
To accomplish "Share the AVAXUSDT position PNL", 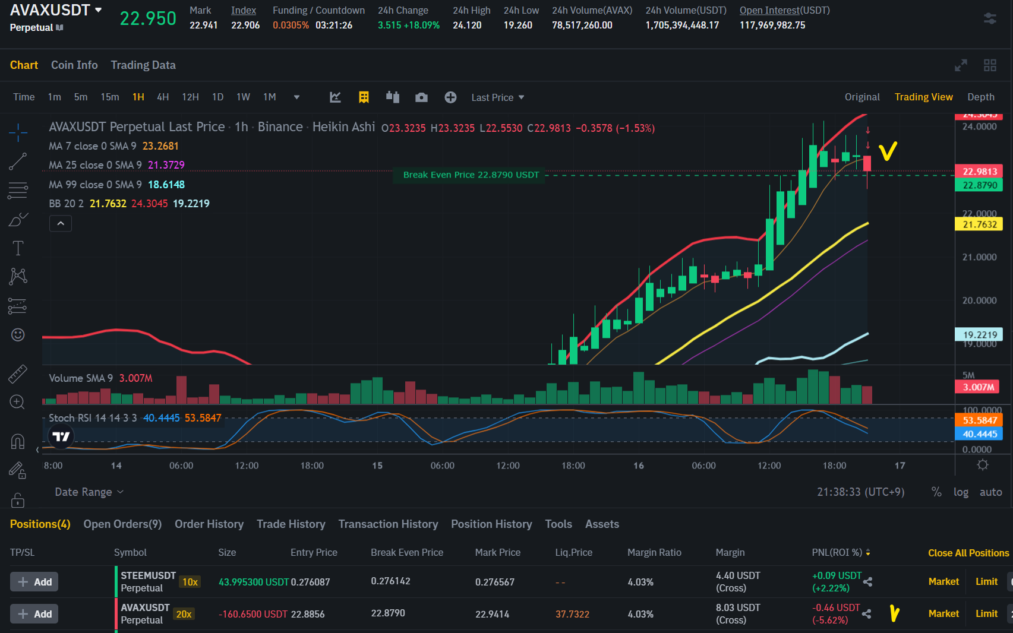I will pos(866,614).
